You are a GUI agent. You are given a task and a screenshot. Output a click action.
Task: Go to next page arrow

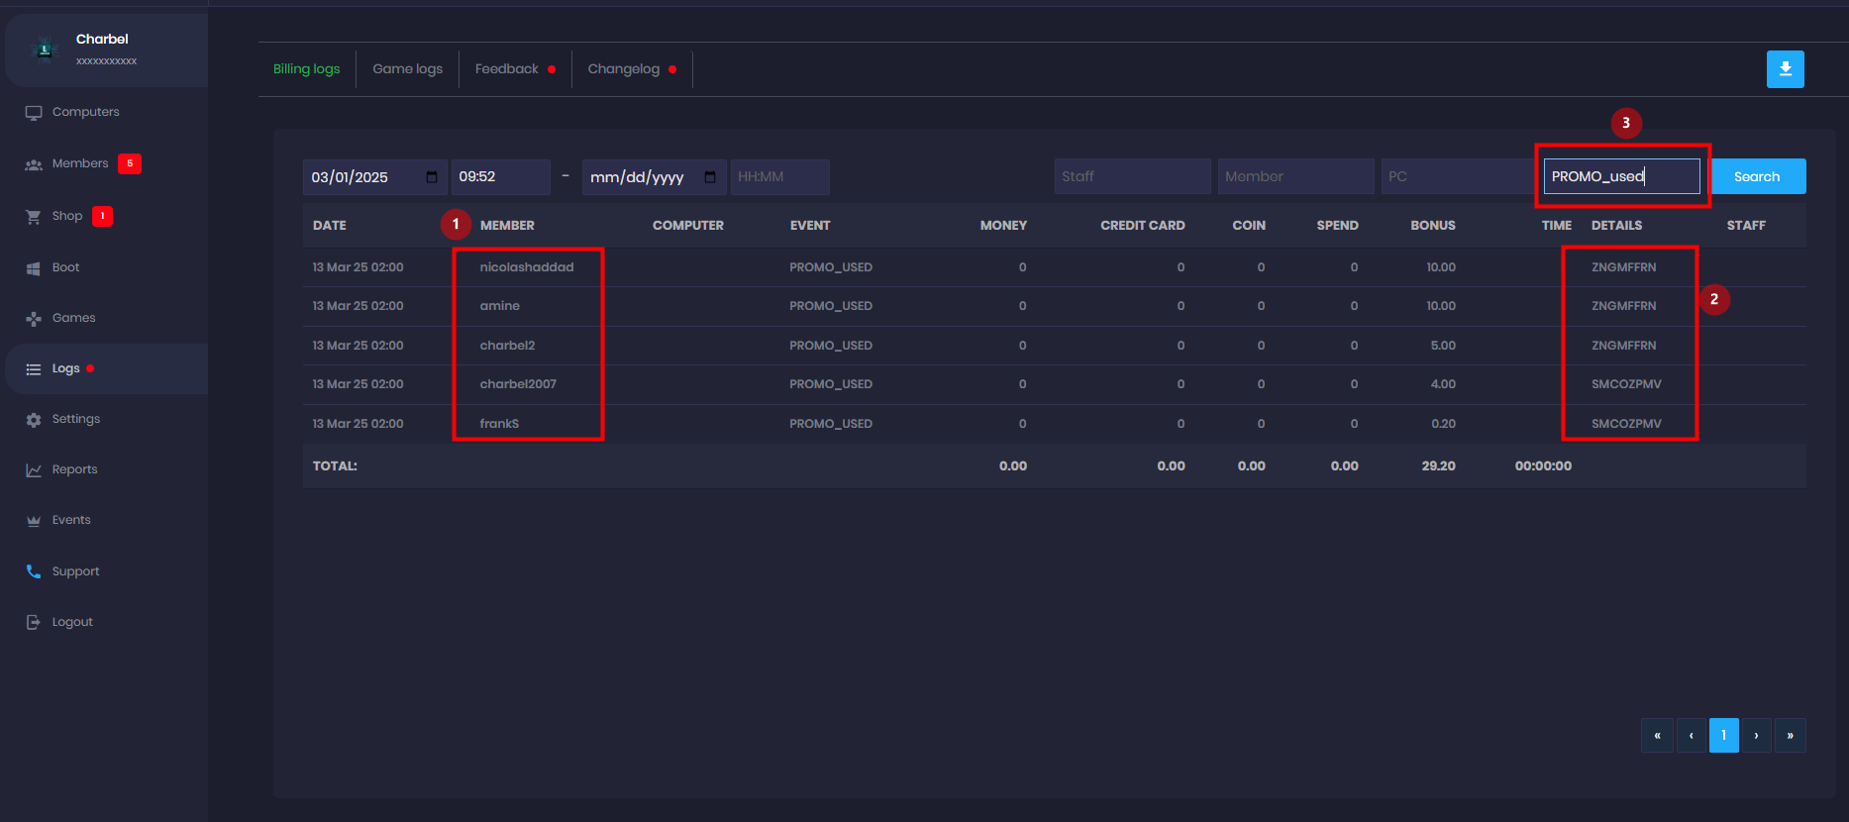(x=1756, y=736)
